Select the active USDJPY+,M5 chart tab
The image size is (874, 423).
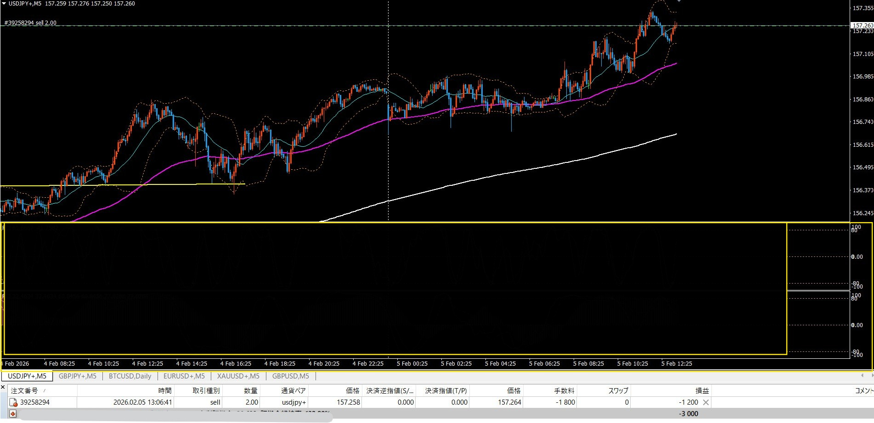27,376
